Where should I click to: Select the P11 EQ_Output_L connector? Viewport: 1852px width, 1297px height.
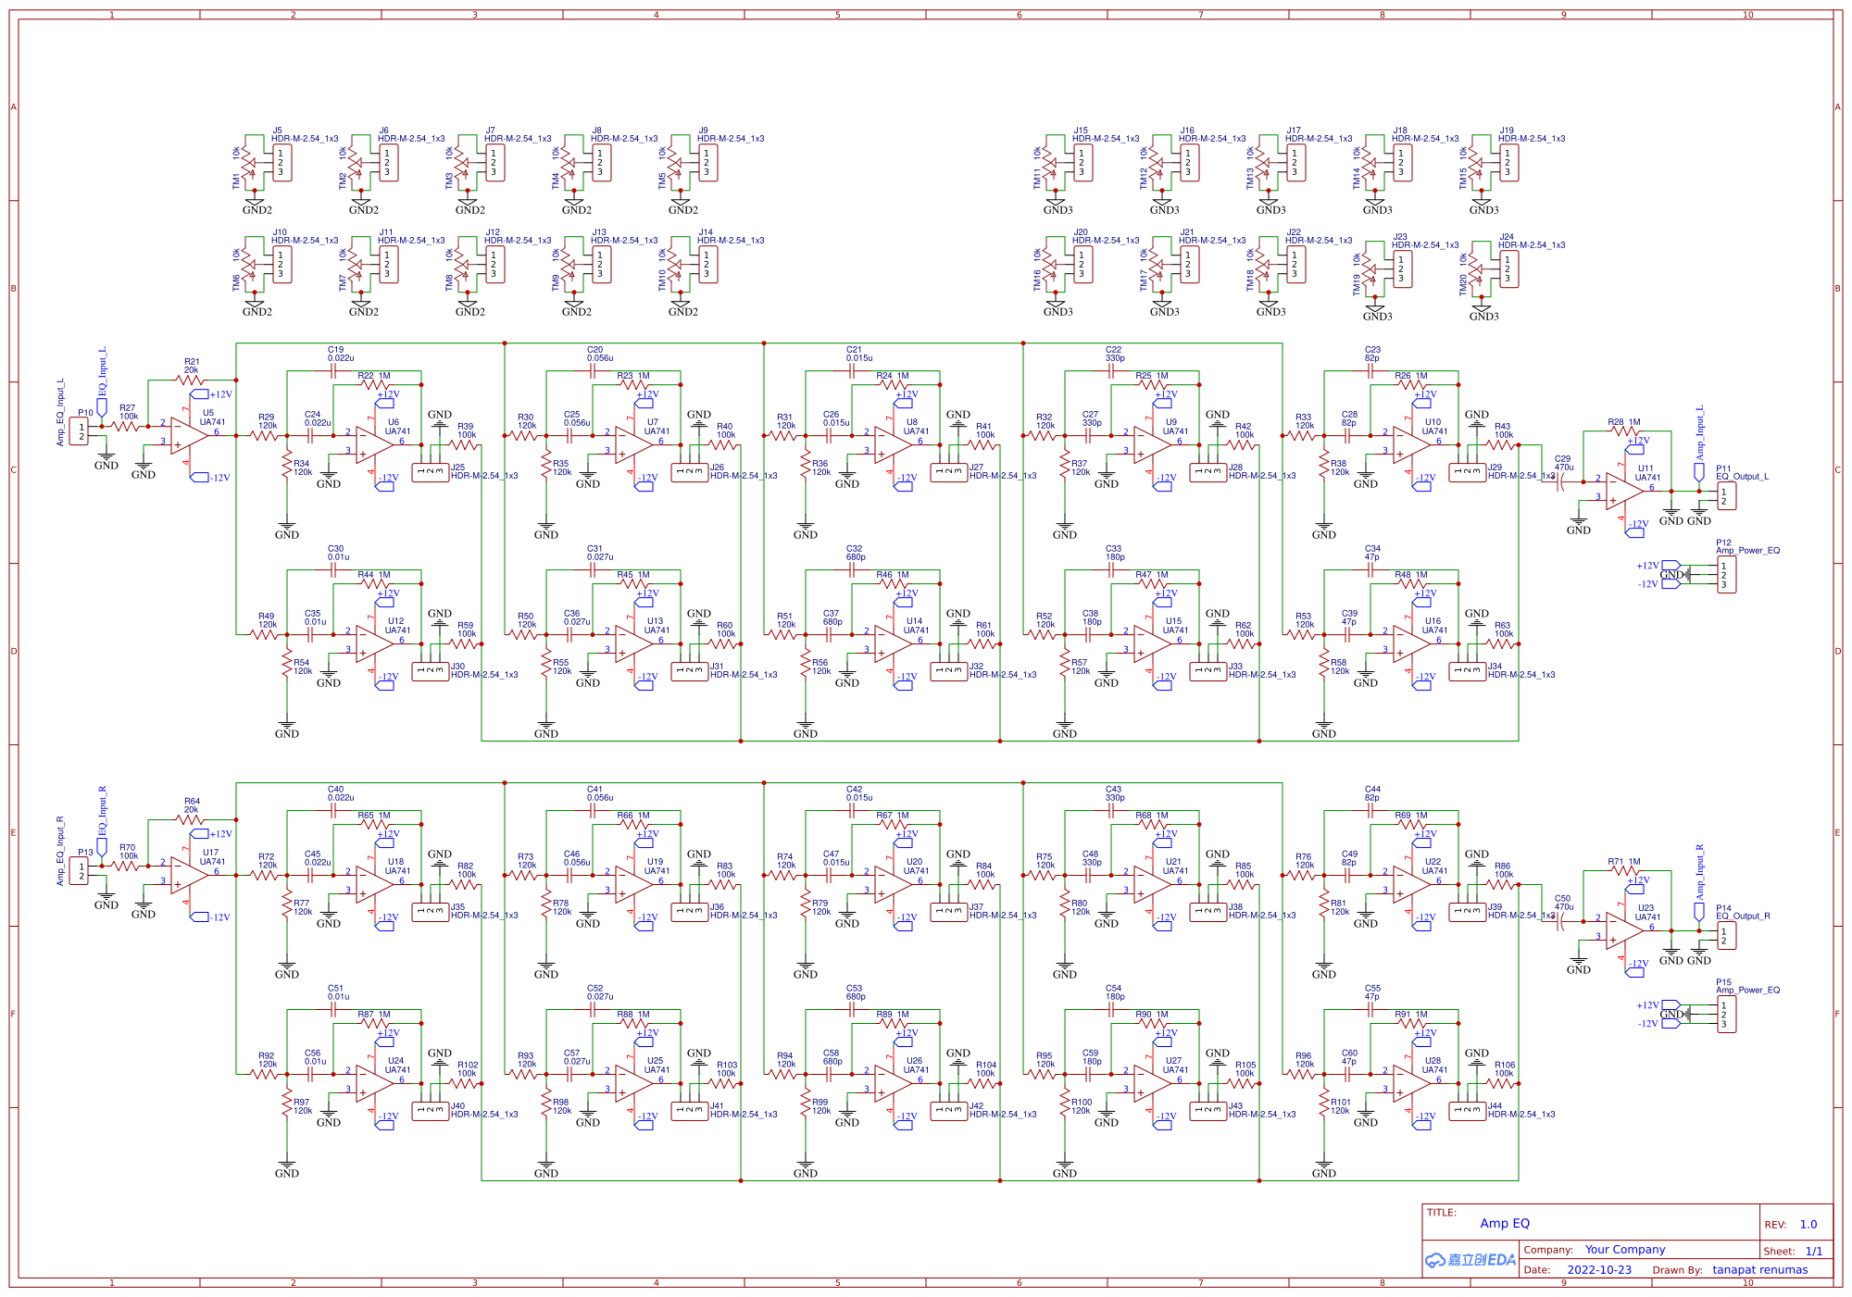(x=1726, y=496)
